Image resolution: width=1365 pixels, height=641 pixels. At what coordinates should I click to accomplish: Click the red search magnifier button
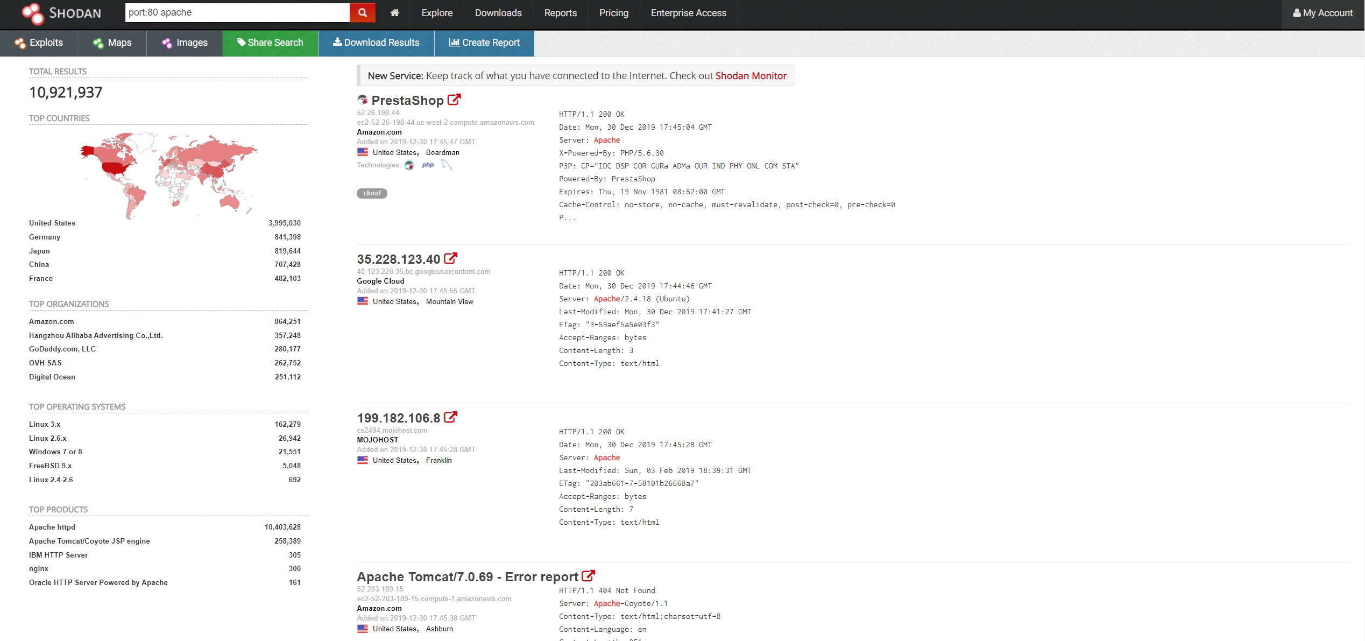tap(363, 12)
